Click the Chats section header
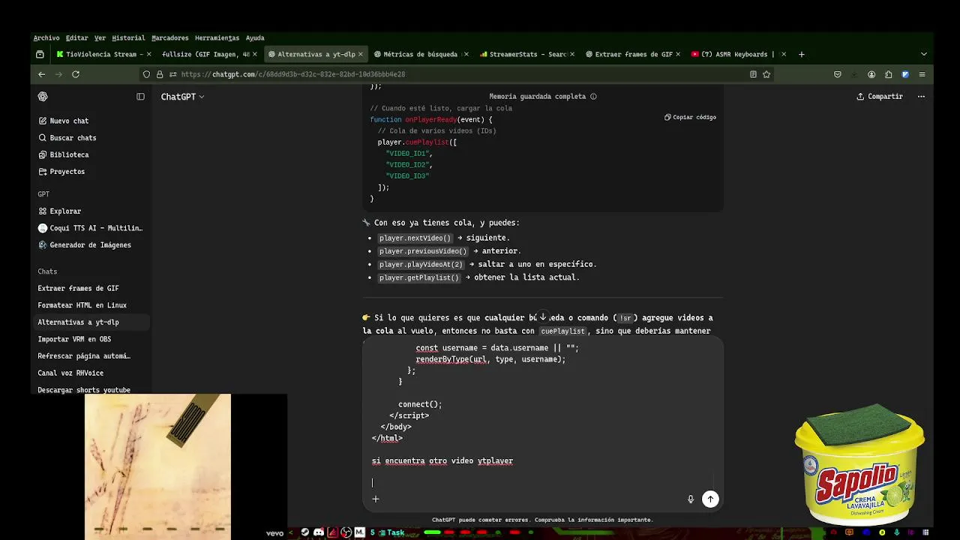The width and height of the screenshot is (960, 540). [47, 271]
